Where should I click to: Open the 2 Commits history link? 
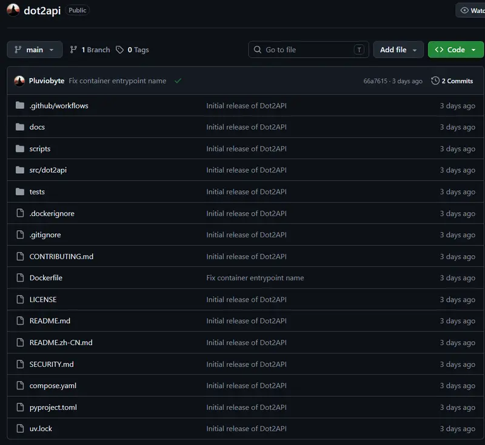click(452, 81)
